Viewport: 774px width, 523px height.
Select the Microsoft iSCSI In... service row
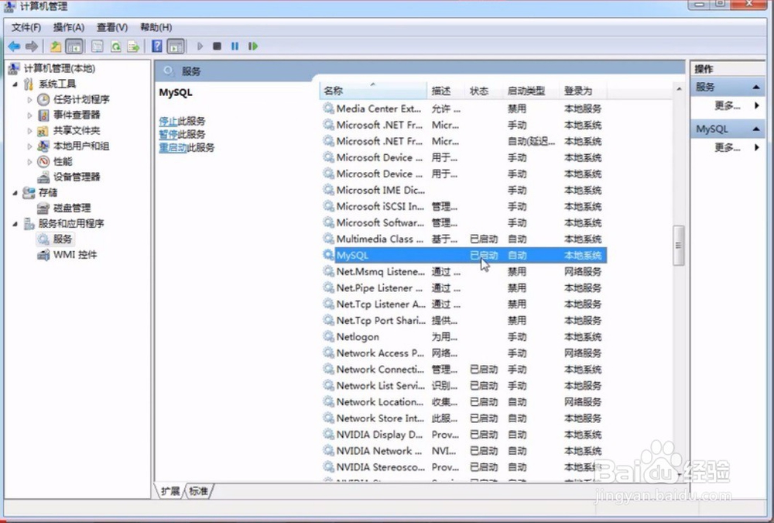point(464,207)
